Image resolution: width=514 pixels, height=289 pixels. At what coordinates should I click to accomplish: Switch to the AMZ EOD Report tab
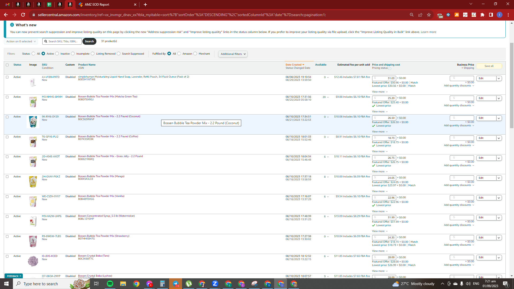(108, 5)
